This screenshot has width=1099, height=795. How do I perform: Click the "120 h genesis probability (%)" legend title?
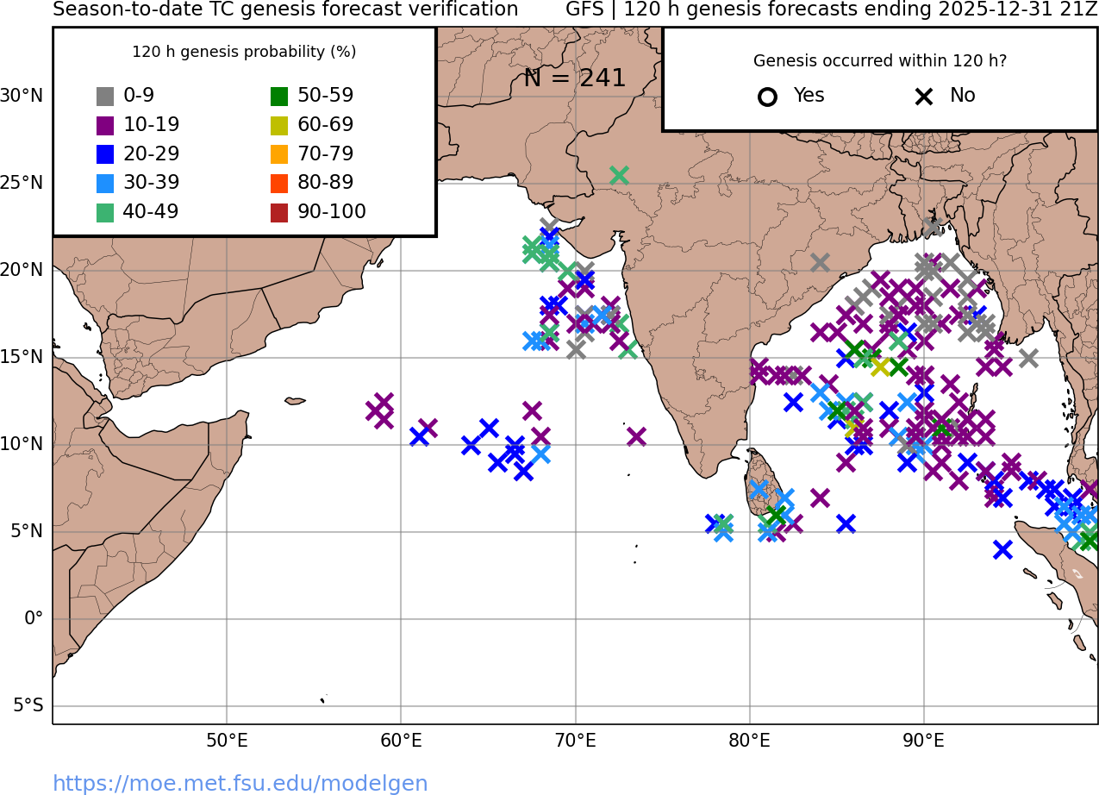click(x=244, y=52)
